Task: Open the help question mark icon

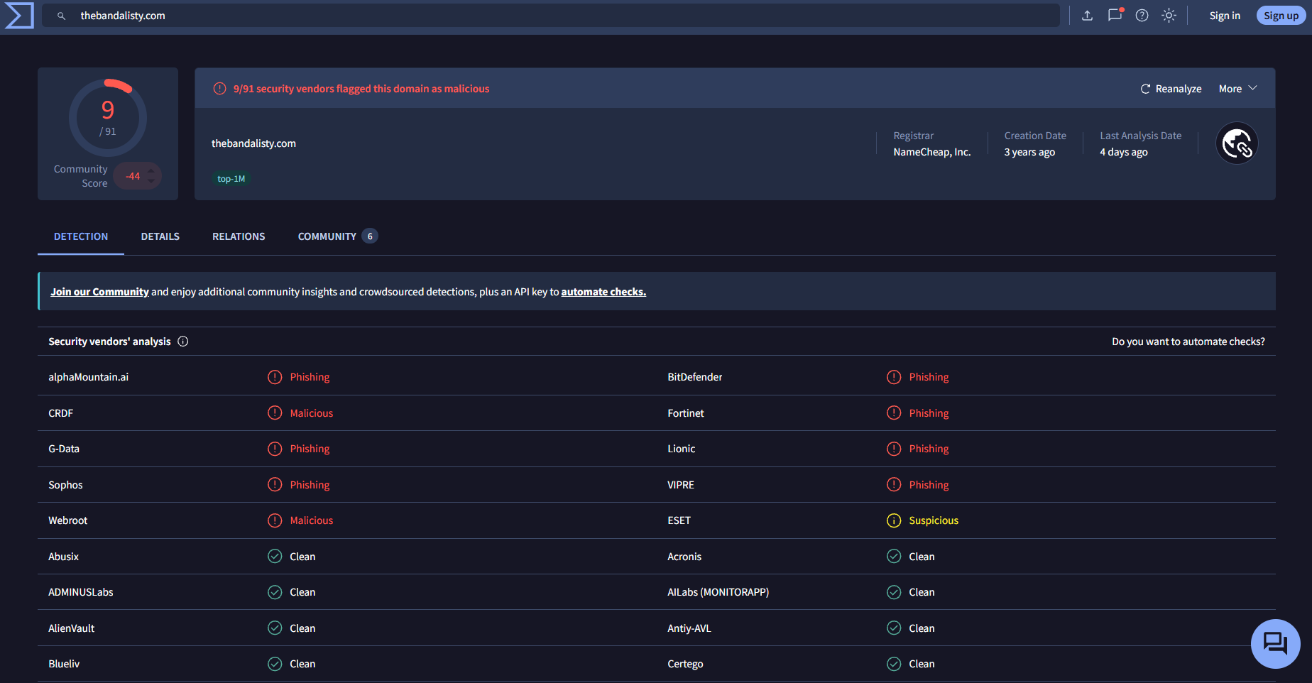Action: pyautogui.click(x=1142, y=16)
